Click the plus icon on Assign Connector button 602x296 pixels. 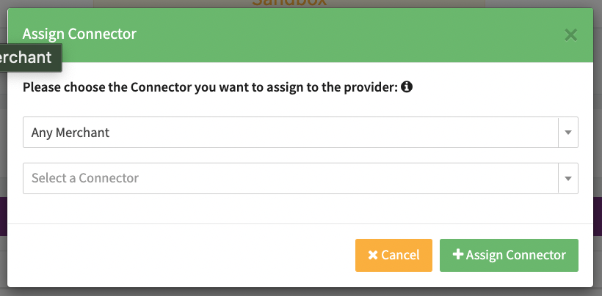[x=458, y=255]
